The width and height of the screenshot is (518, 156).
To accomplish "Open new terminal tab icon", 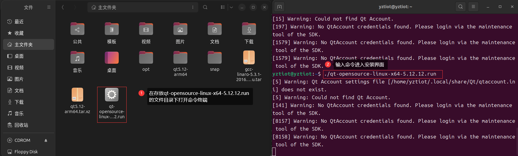I will [x=279, y=7].
